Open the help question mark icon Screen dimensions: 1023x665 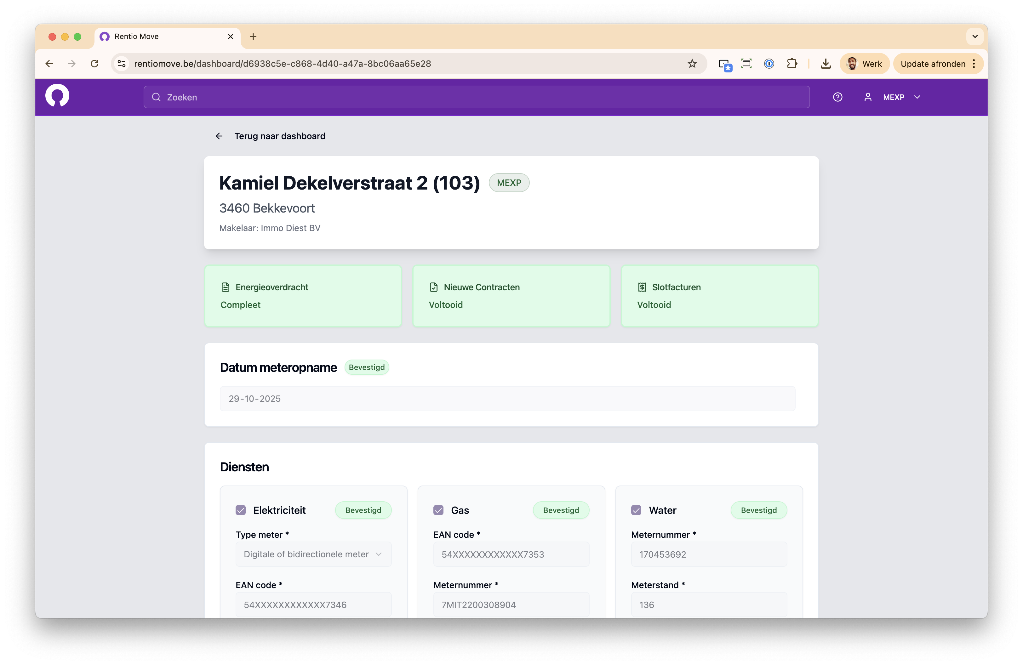click(x=837, y=97)
